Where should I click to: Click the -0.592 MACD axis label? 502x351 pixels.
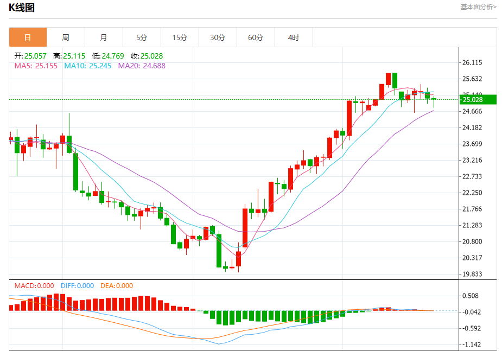point(471,328)
